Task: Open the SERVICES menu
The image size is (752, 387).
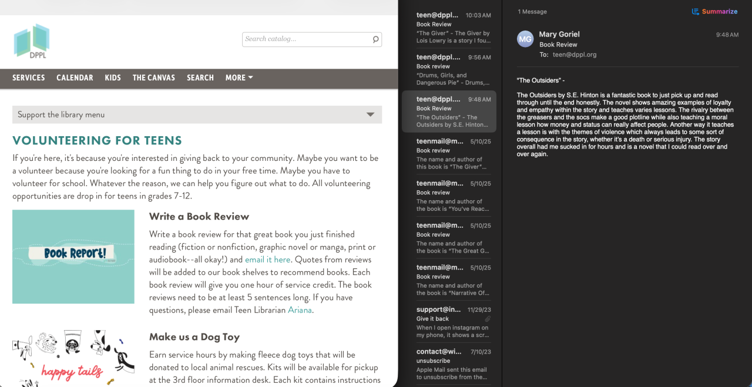Action: click(x=29, y=78)
